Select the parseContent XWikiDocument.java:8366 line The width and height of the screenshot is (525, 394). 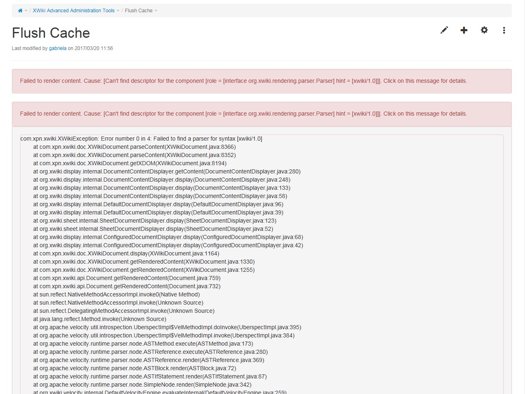click(x=134, y=147)
